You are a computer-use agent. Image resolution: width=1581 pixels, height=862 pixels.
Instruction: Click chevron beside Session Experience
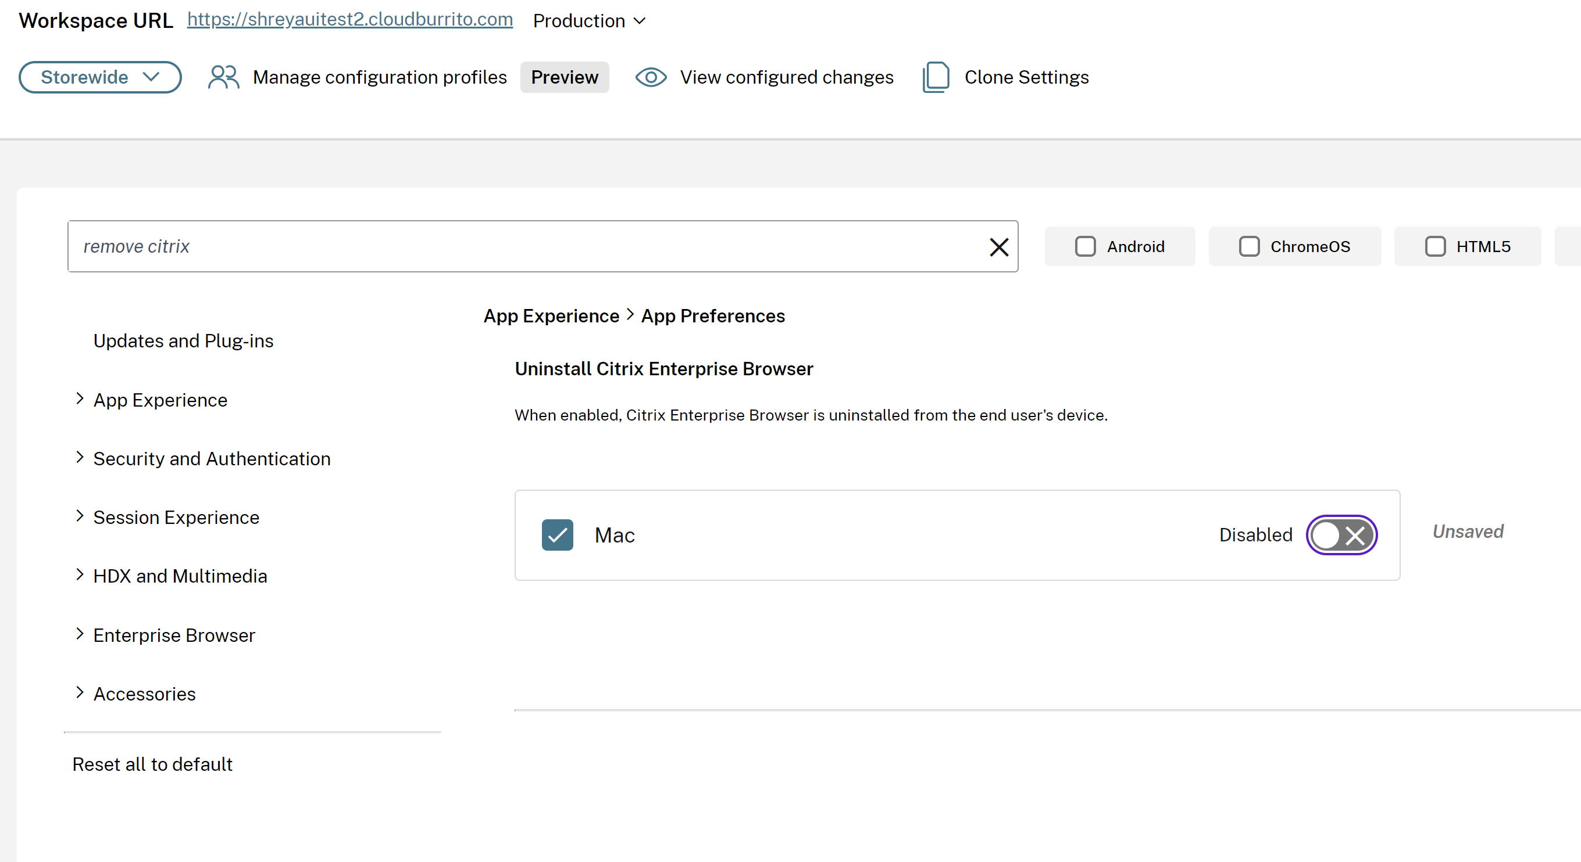click(x=80, y=516)
